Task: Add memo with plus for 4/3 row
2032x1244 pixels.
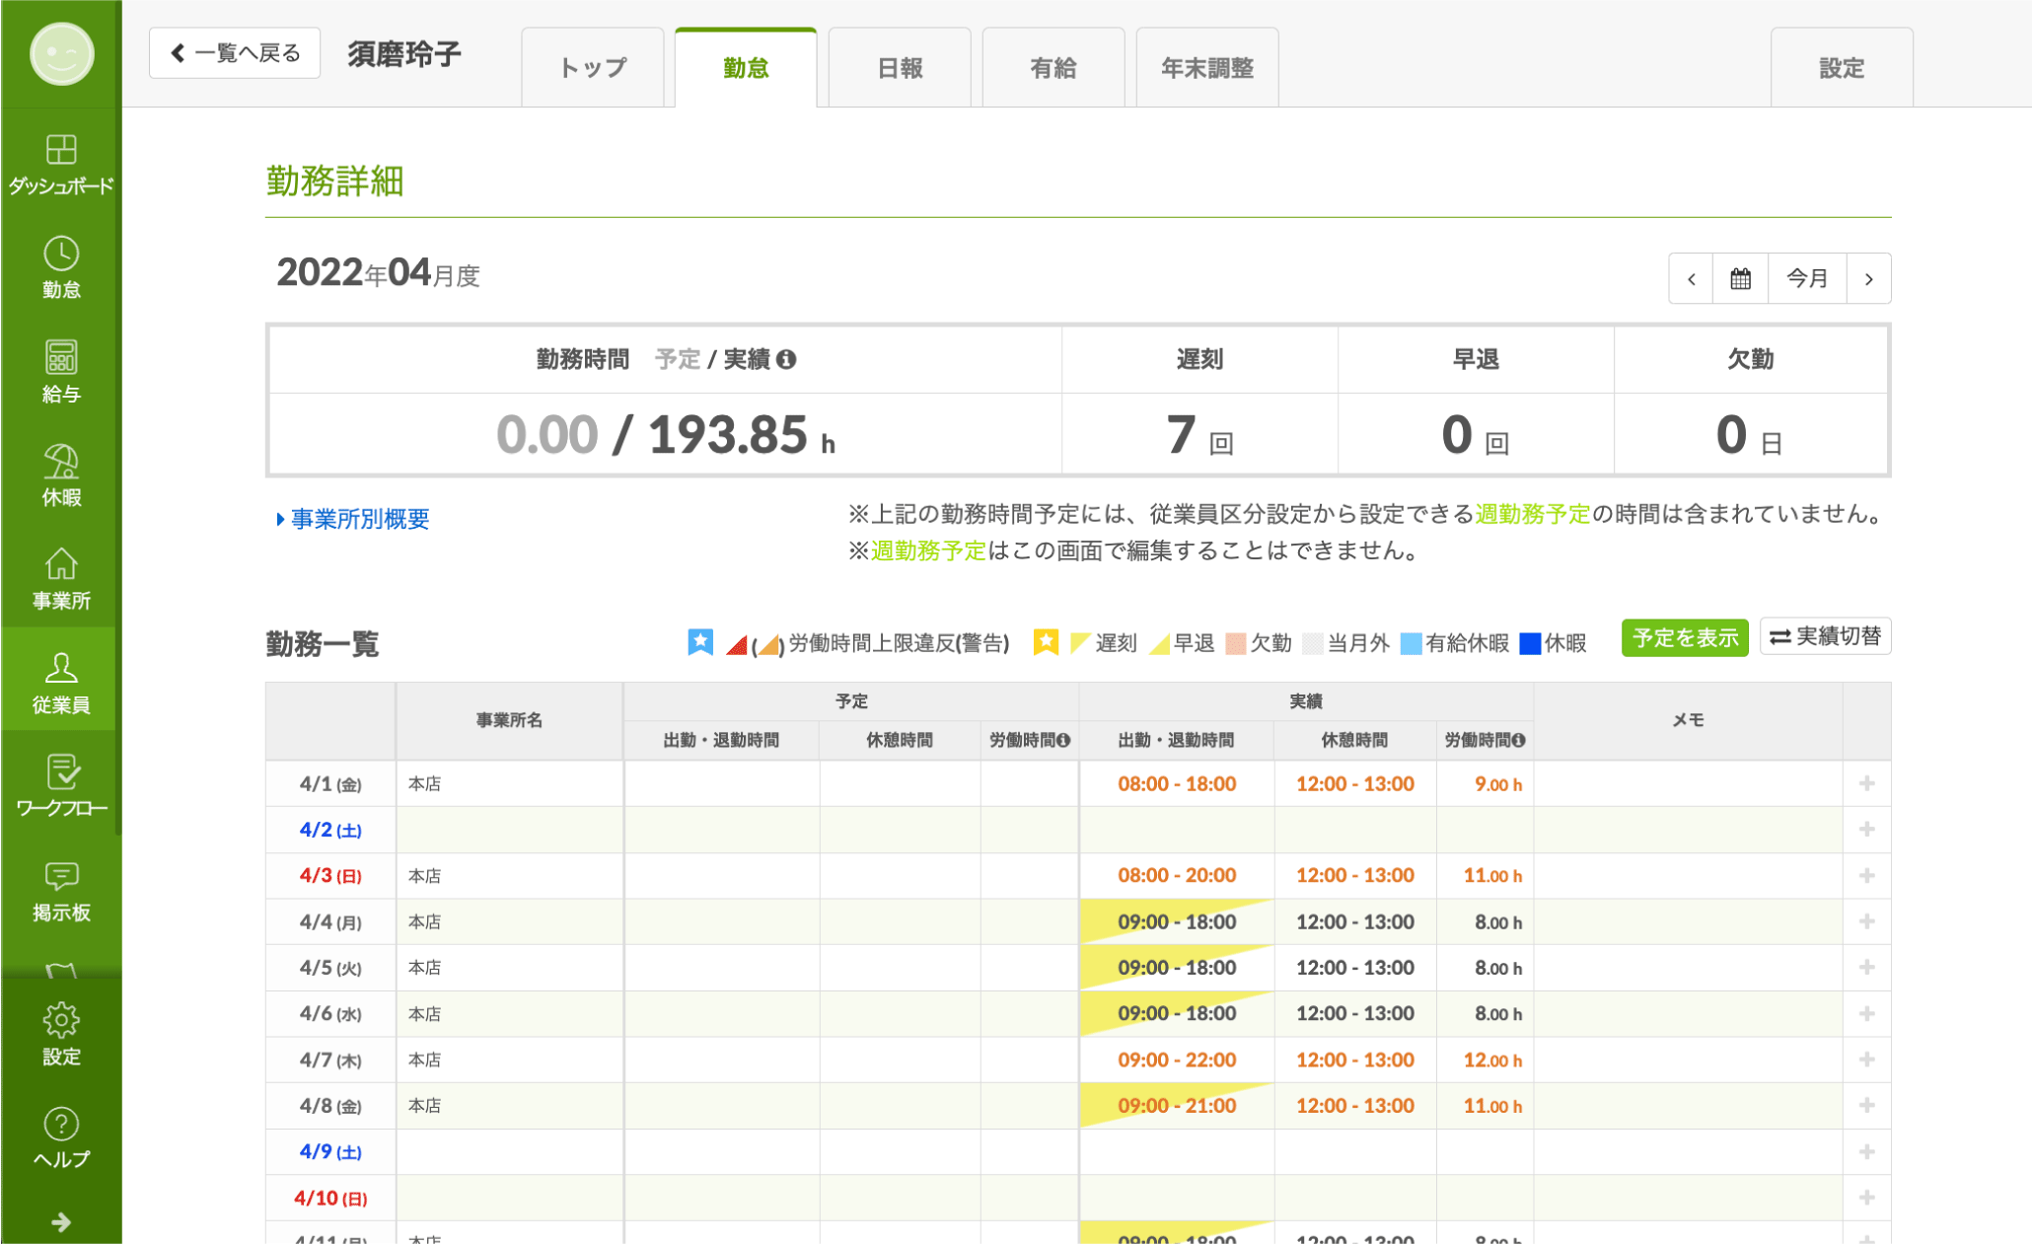Action: 1867,875
